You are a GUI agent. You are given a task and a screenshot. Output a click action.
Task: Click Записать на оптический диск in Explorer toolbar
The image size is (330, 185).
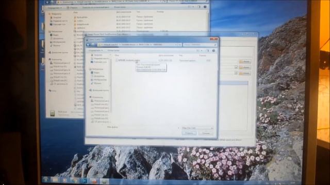click(x=96, y=7)
